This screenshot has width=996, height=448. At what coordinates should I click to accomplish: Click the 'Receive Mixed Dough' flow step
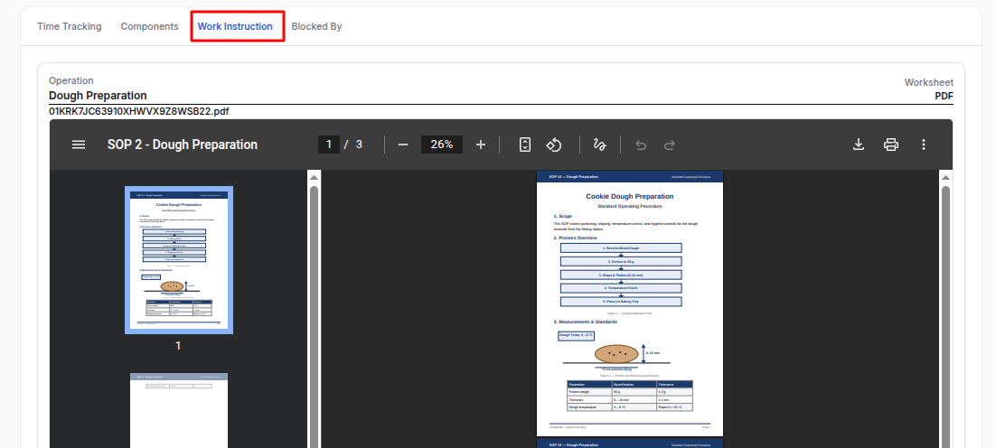point(621,248)
